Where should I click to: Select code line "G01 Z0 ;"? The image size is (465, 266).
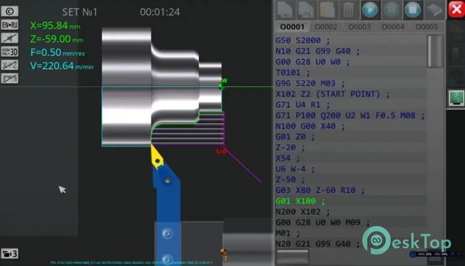tap(295, 137)
